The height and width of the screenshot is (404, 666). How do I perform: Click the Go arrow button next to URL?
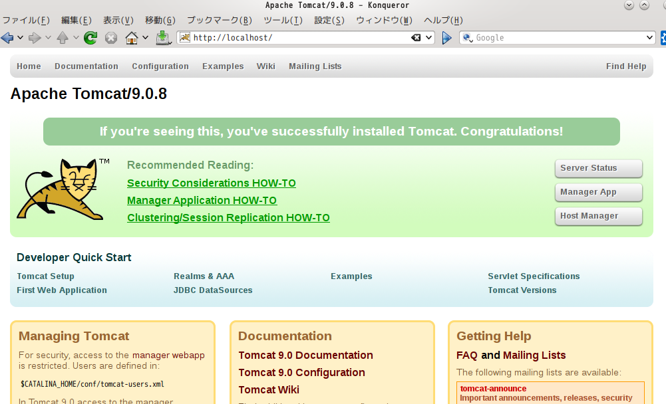point(446,38)
